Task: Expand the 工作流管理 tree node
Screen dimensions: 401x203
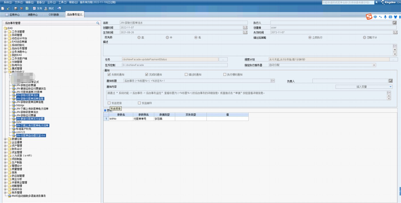Action: (x=5, y=32)
